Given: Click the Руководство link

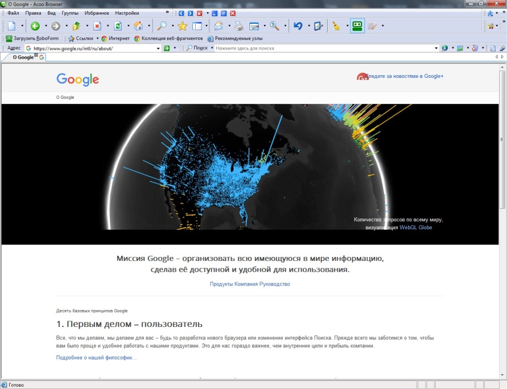Looking at the screenshot, I should click(274, 284).
